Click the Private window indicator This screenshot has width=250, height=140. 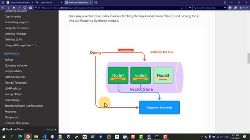244,8
